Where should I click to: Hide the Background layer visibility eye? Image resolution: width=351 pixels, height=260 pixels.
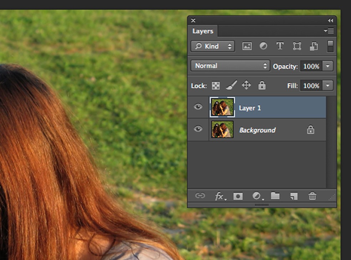(198, 129)
